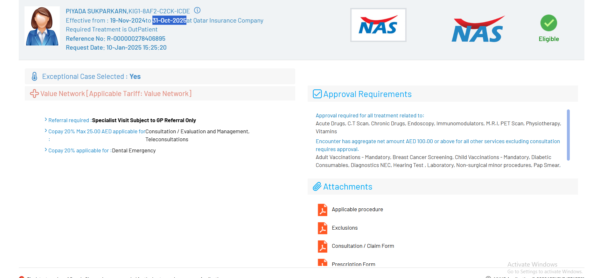
Task: Click the Teleconsultations text
Action: click(x=167, y=139)
